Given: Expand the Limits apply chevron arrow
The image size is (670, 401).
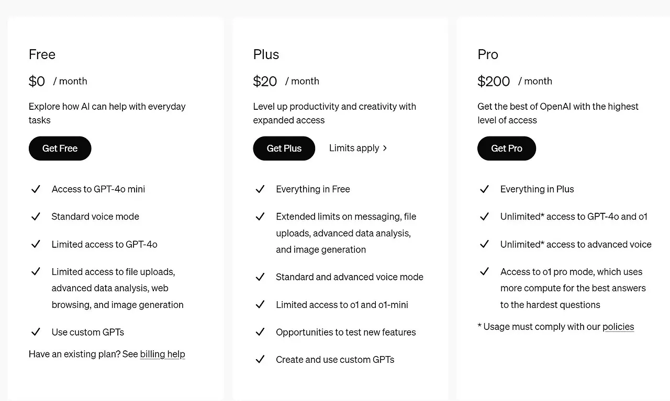Looking at the screenshot, I should click(385, 148).
